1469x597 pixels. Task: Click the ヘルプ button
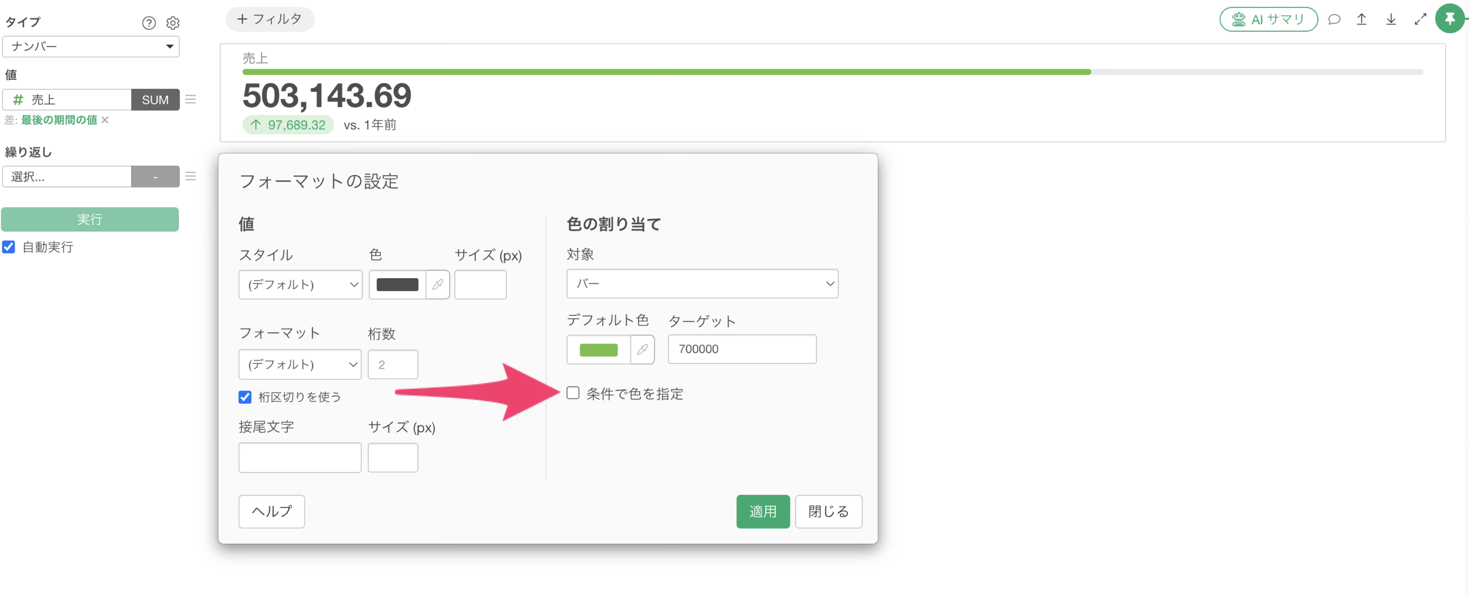click(x=271, y=511)
